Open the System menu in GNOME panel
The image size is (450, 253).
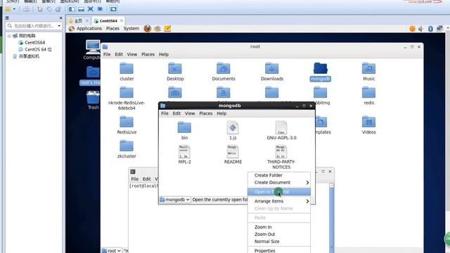131,28
